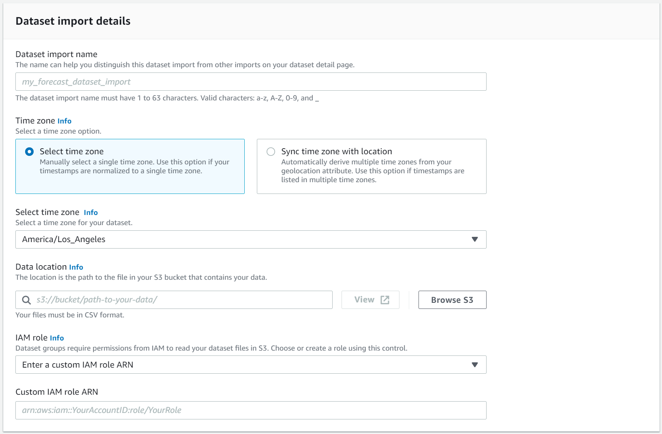Click the highlighted Select time zone card
Screen dimensions: 662x434
click(130, 166)
